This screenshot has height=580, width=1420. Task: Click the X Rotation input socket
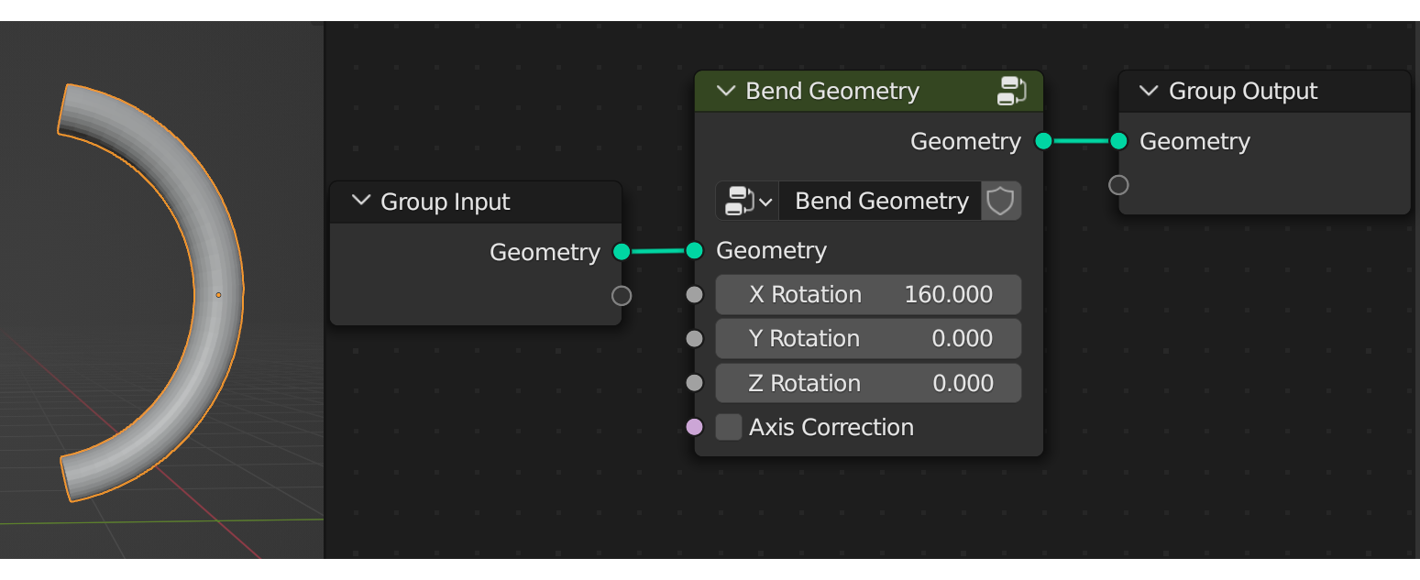(694, 294)
